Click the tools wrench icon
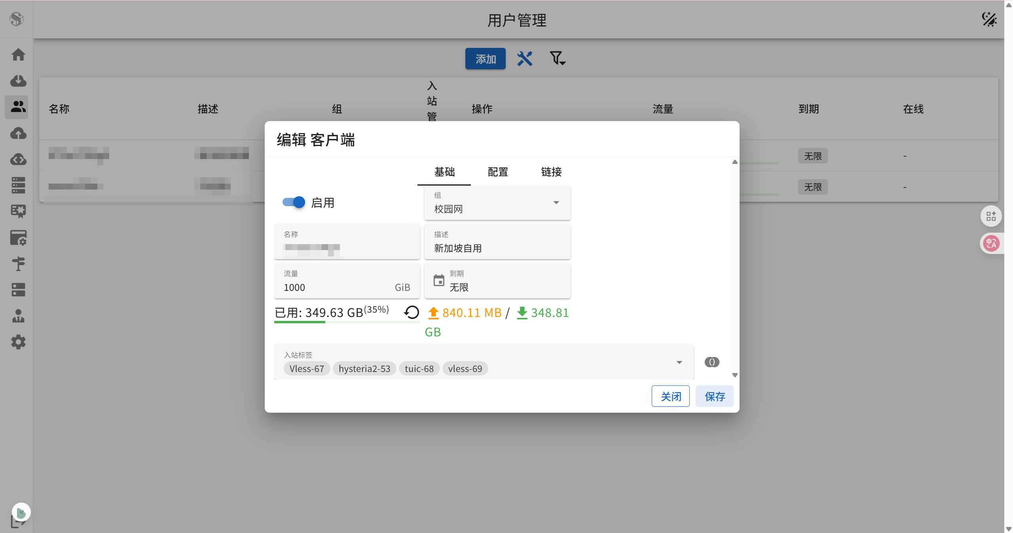The width and height of the screenshot is (1013, 533). (525, 59)
